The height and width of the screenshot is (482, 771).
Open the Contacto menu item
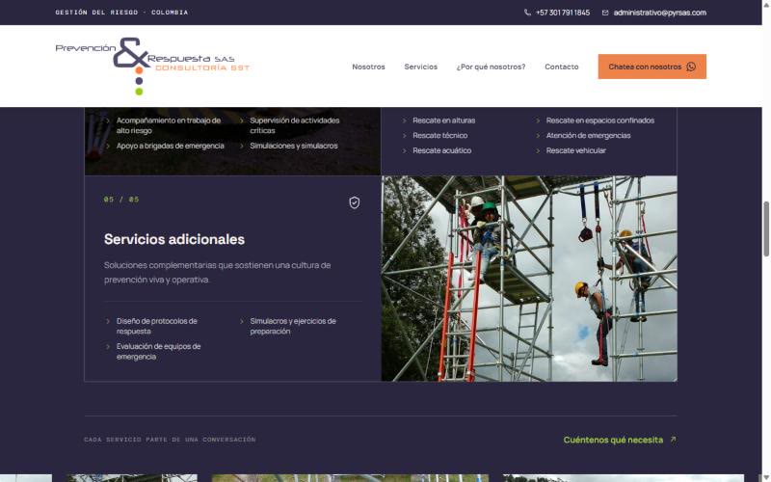562,67
